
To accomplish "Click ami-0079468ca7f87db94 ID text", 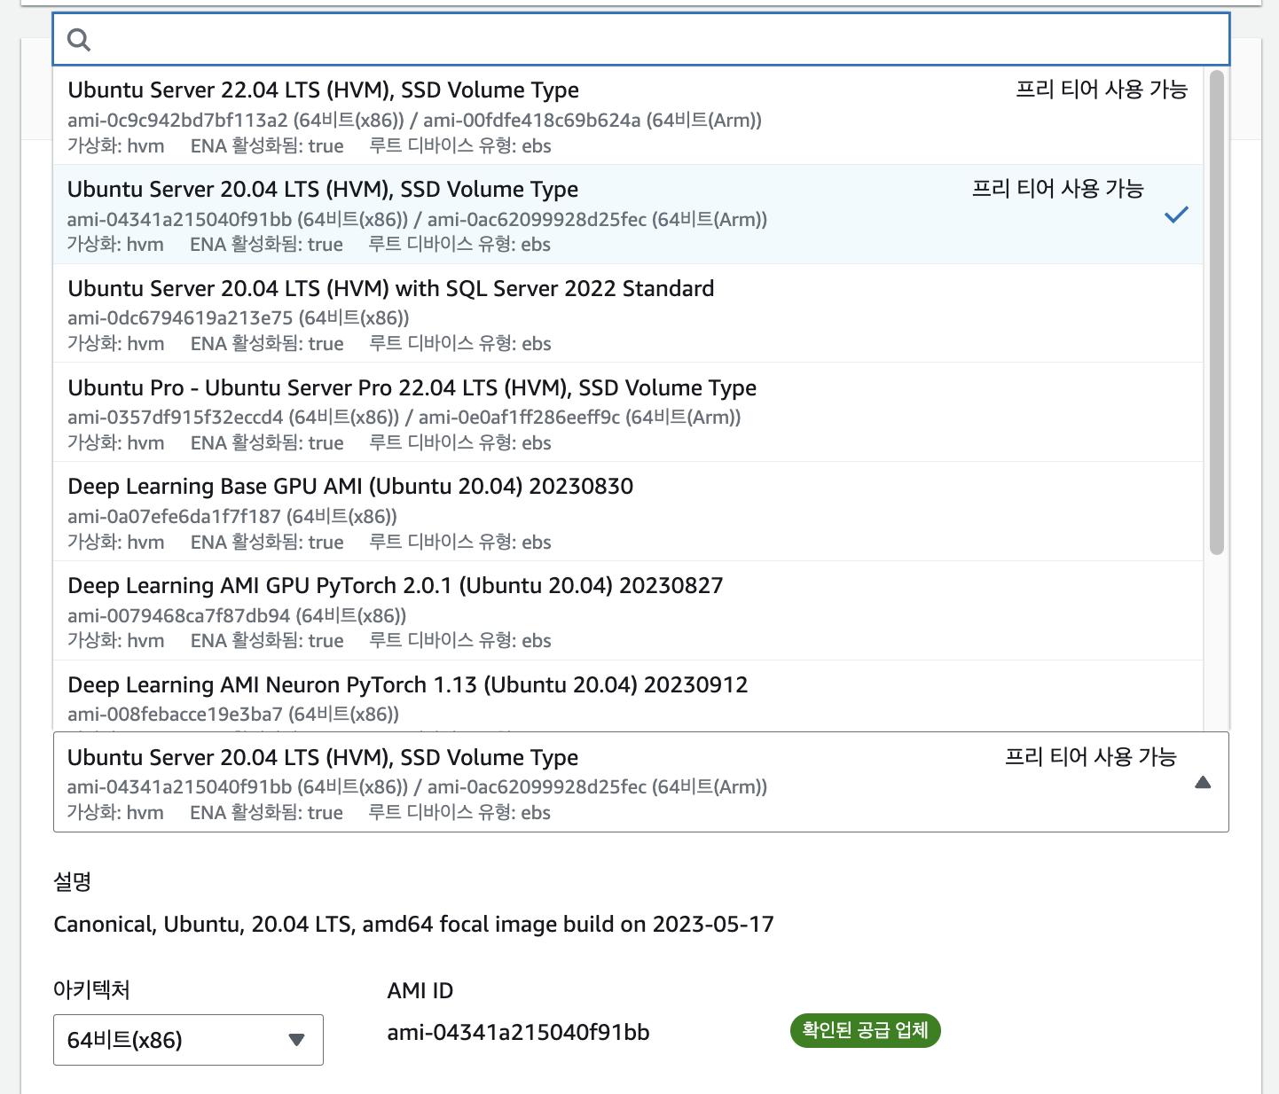I will (178, 616).
